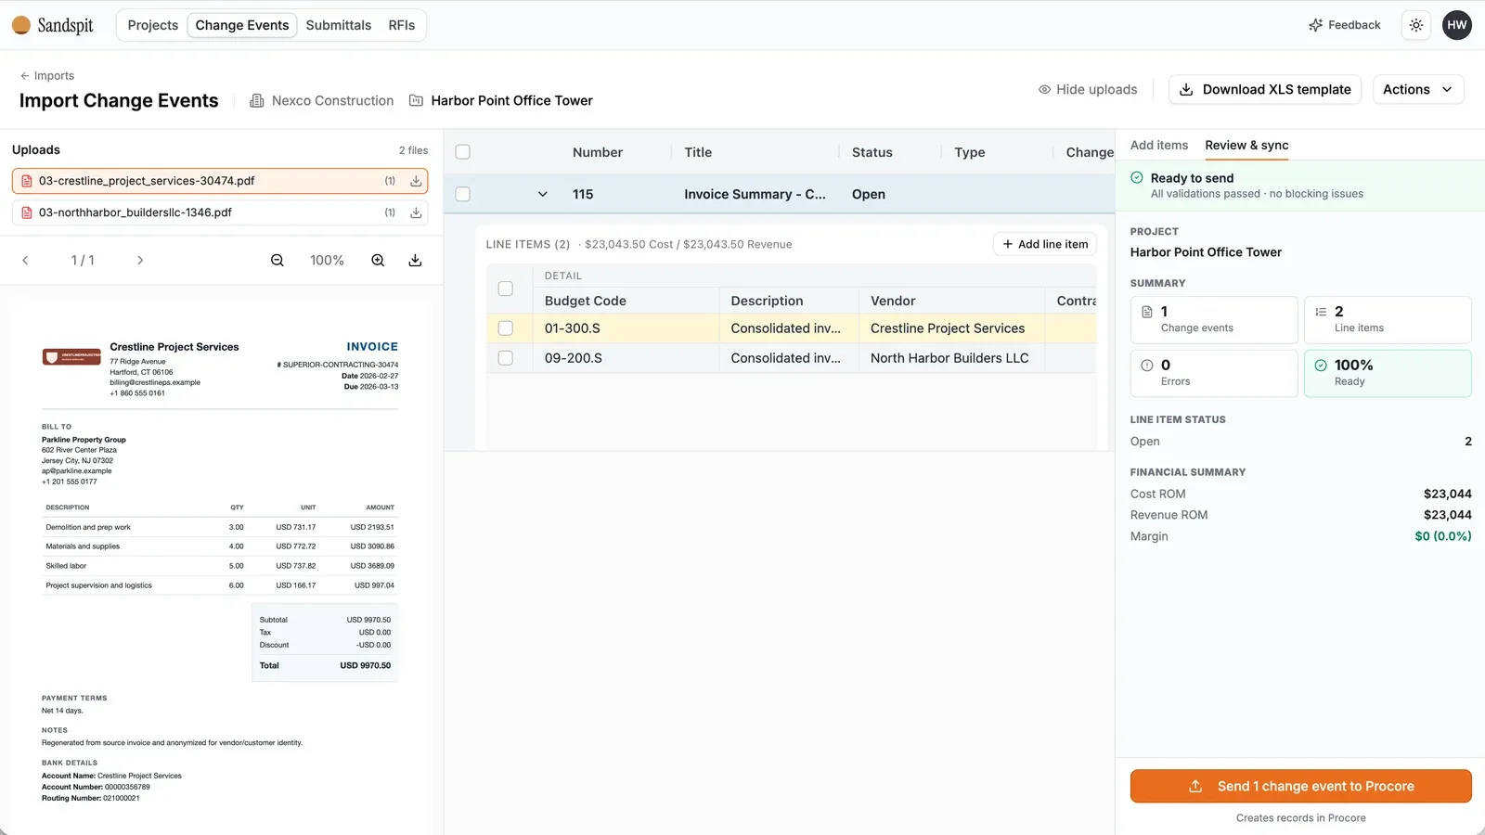The image size is (1485, 835).
Task: Click the Harbor Point Office Tower project icon
Action: tap(417, 101)
